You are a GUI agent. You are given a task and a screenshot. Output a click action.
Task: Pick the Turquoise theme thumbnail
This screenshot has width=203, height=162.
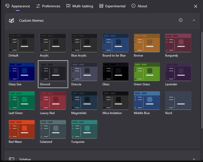tap(84, 129)
